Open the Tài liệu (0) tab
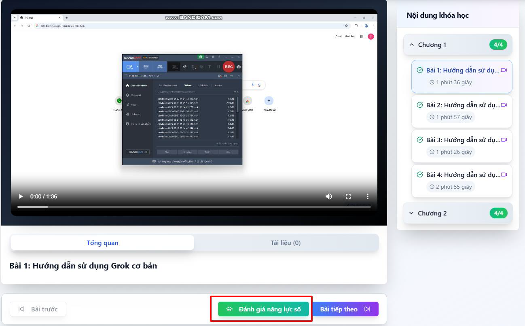This screenshot has width=525, height=326. point(286,243)
